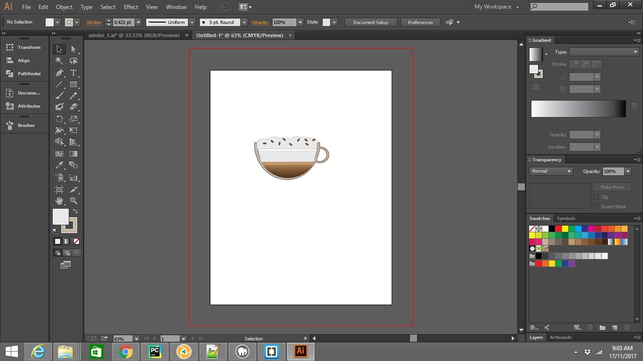Viewport: 643px width, 361px height.
Task: Select the Artboard tool
Action: [x=59, y=189]
